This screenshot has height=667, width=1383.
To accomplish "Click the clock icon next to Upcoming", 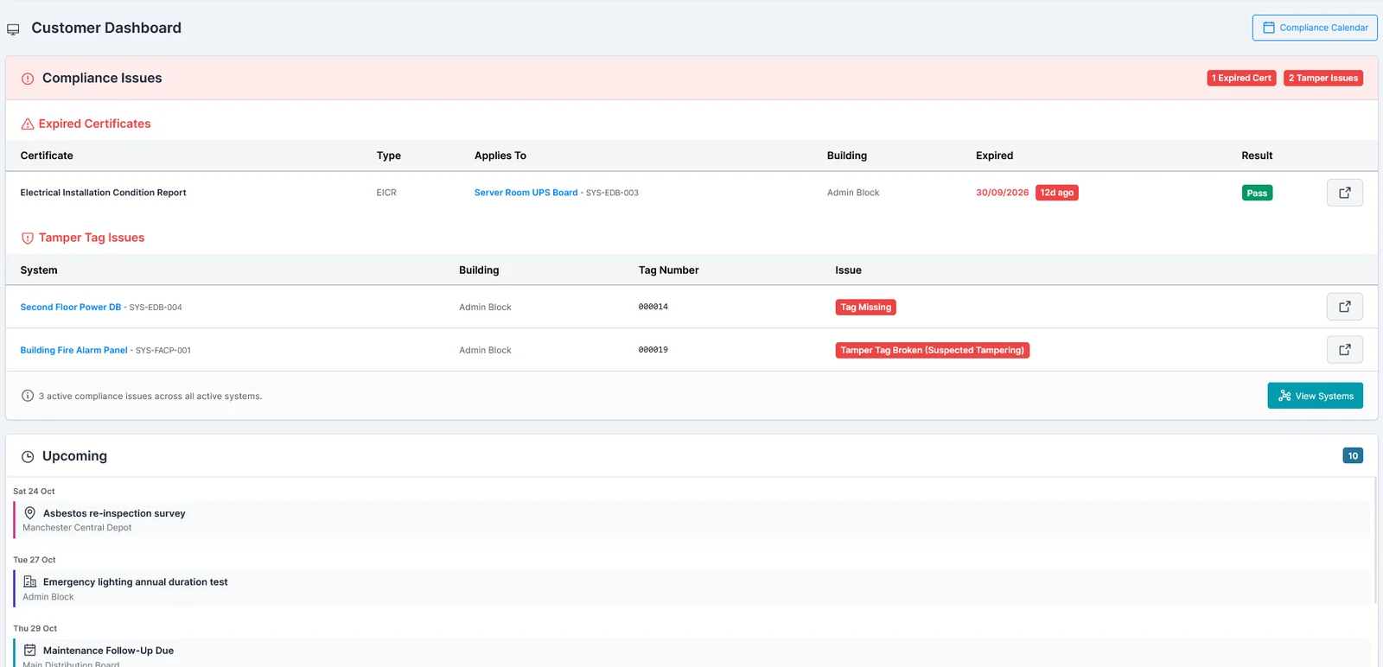I will (x=28, y=457).
